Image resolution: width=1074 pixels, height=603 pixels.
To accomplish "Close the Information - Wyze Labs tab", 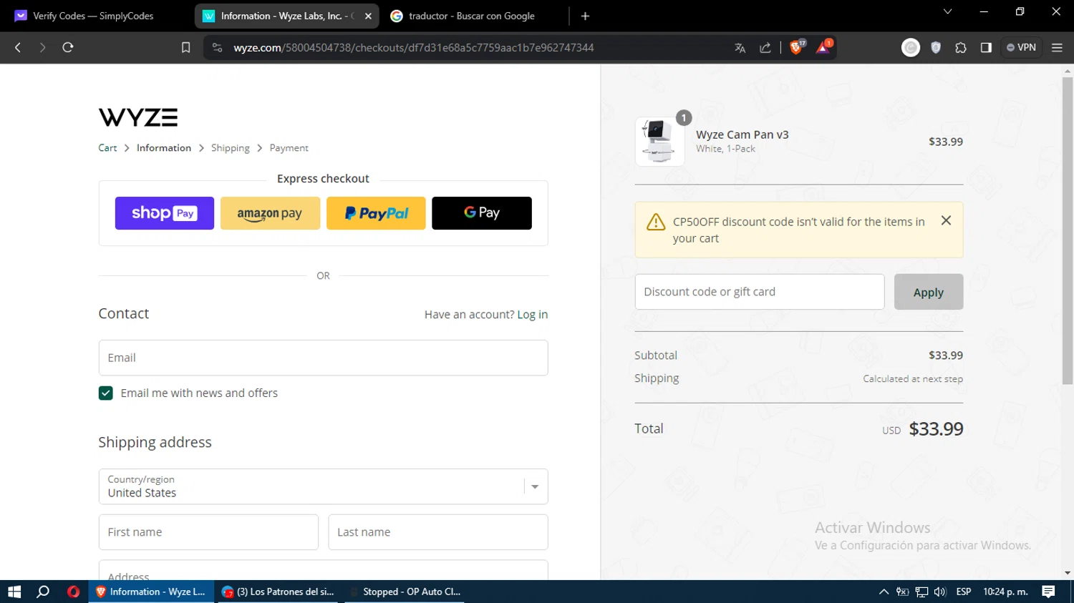I will [x=368, y=16].
